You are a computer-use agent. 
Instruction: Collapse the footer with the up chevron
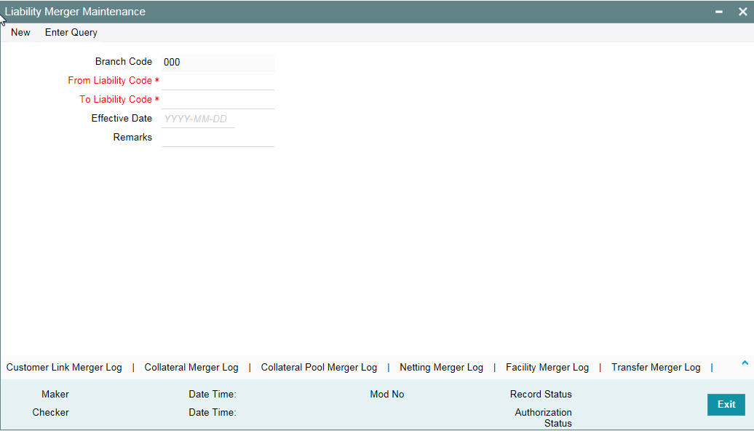pos(745,363)
